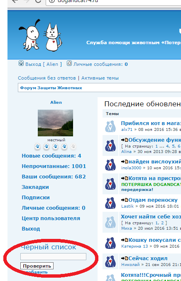Open topic Хочет найти себе хозяина
The height and width of the screenshot is (281, 181).
151,216
